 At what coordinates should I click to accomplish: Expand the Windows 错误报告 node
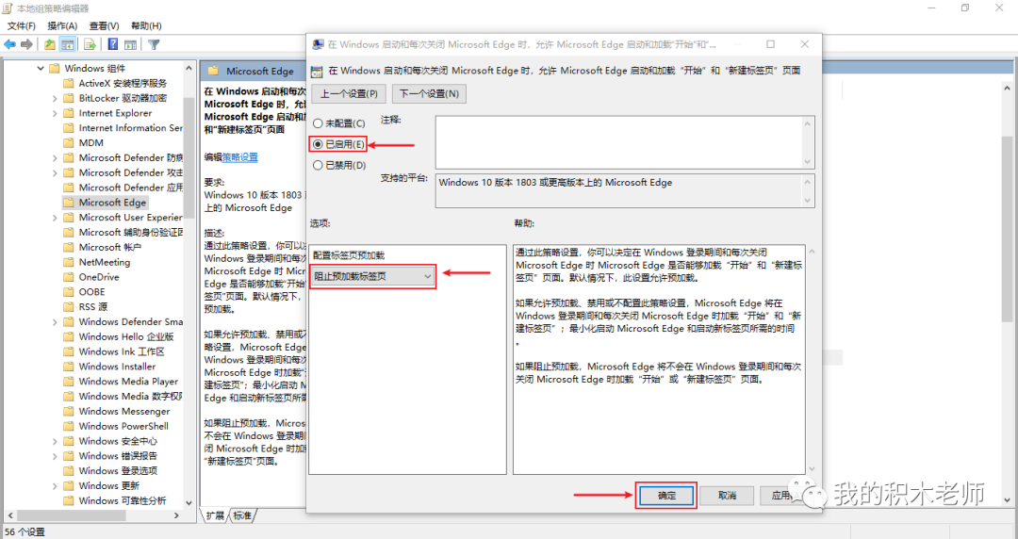(x=56, y=456)
